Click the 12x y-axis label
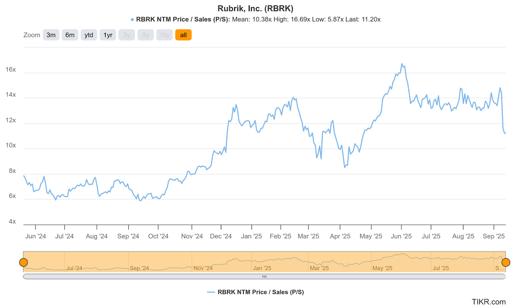Image resolution: width=511 pixels, height=307 pixels. pos(11,120)
